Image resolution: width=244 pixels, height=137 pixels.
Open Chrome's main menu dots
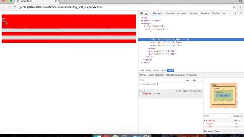click(241, 7)
